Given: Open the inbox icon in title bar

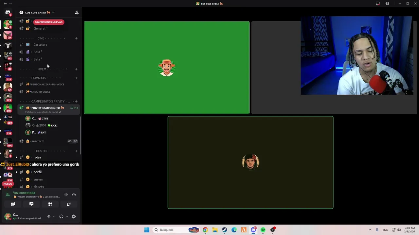Looking at the screenshot, I should [378, 4].
